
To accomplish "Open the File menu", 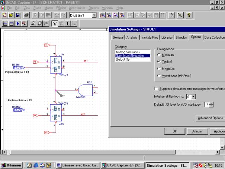I will [9, 8].
